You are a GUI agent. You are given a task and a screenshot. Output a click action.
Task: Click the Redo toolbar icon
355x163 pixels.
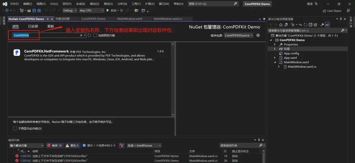tap(54, 10)
